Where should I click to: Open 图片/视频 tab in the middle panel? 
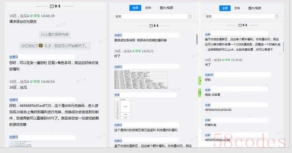click(166, 8)
